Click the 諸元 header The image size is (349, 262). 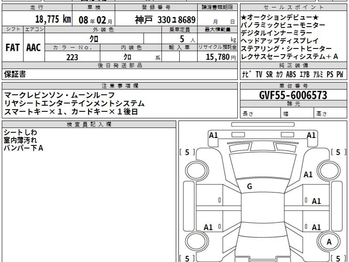pos(293,104)
